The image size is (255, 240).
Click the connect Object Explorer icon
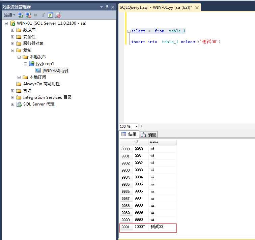pyautogui.click(x=21, y=15)
